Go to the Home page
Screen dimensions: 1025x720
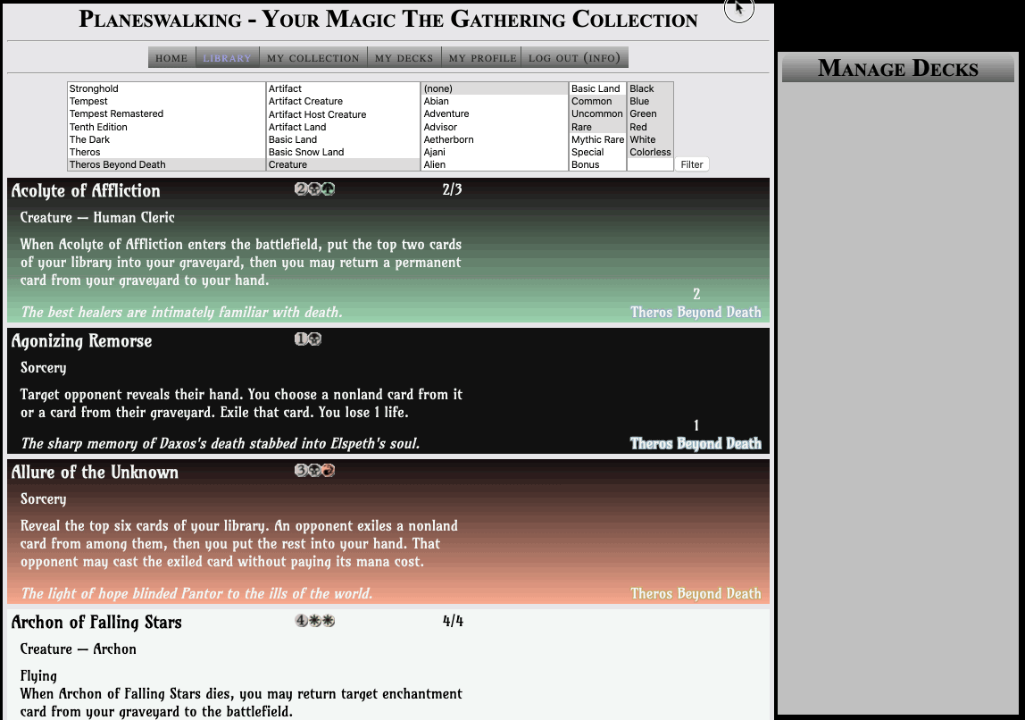172,57
